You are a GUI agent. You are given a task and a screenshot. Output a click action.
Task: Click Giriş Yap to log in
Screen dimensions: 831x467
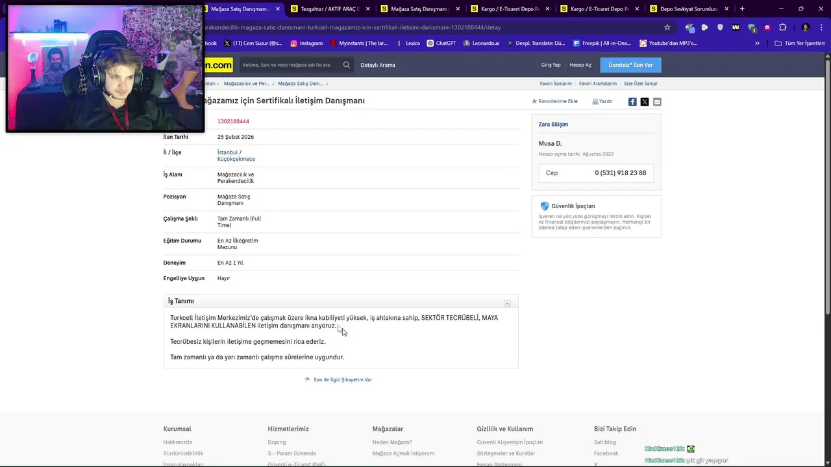[x=551, y=65]
